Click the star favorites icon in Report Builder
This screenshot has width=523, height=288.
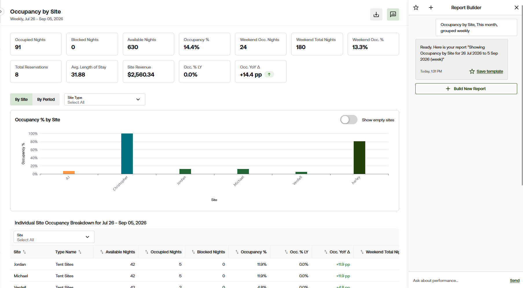[x=416, y=8]
